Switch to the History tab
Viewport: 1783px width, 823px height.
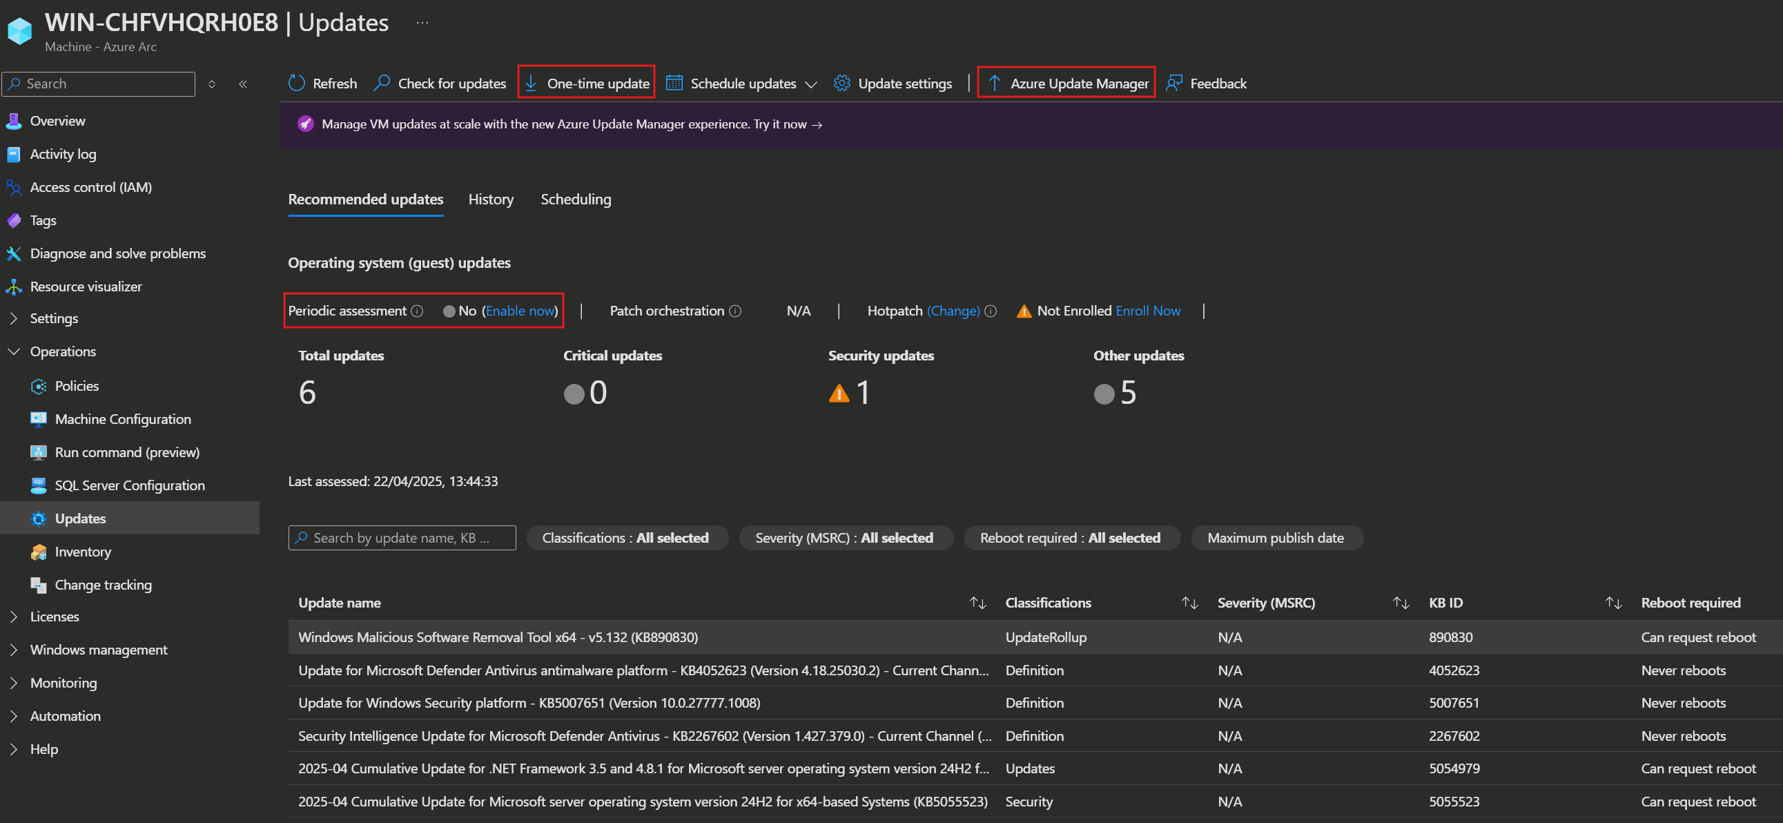coord(491,200)
